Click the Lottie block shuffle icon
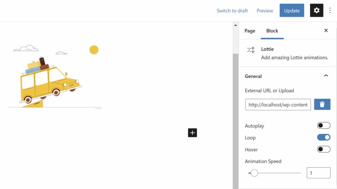 pyautogui.click(x=251, y=50)
